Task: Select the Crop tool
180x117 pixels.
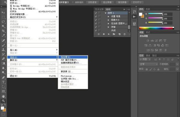Action: [3, 31]
